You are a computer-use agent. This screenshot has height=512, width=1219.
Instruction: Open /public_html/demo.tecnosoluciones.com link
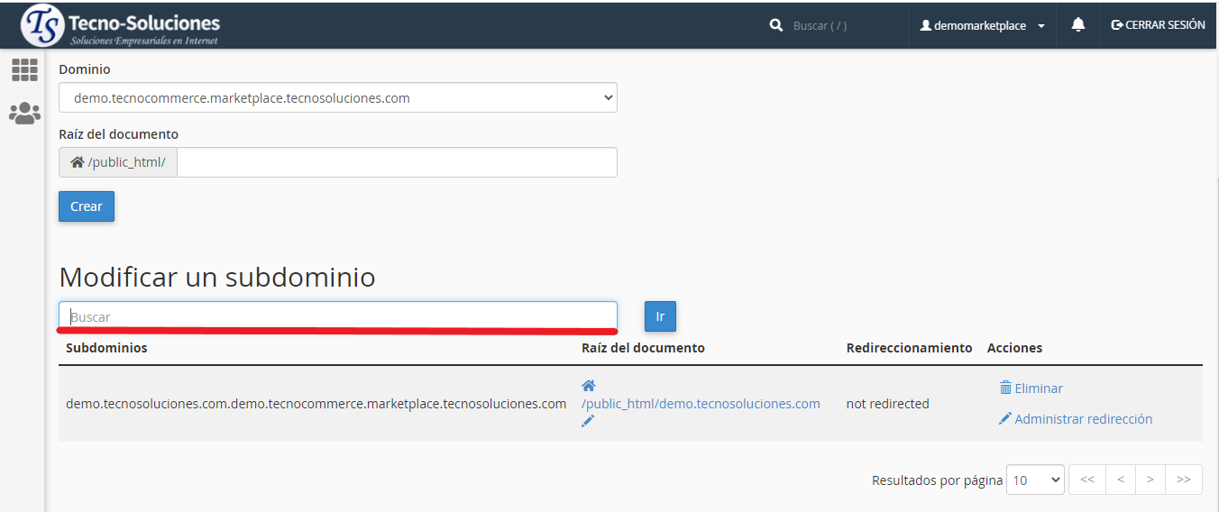[701, 404]
